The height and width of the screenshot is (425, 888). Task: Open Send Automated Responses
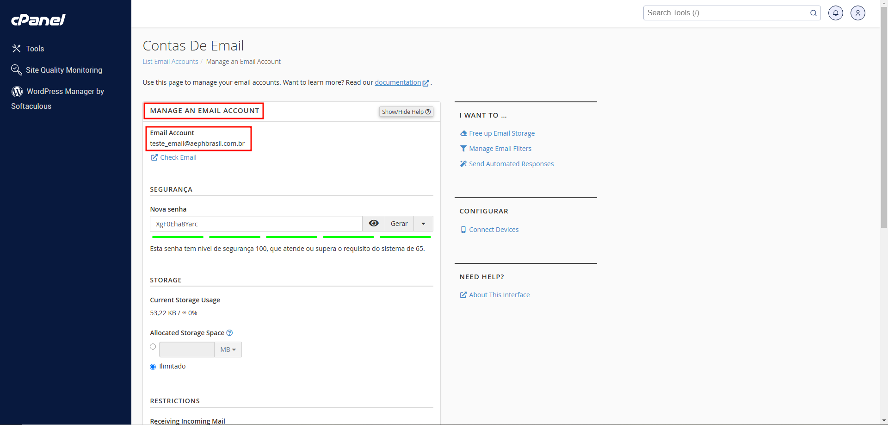point(512,164)
